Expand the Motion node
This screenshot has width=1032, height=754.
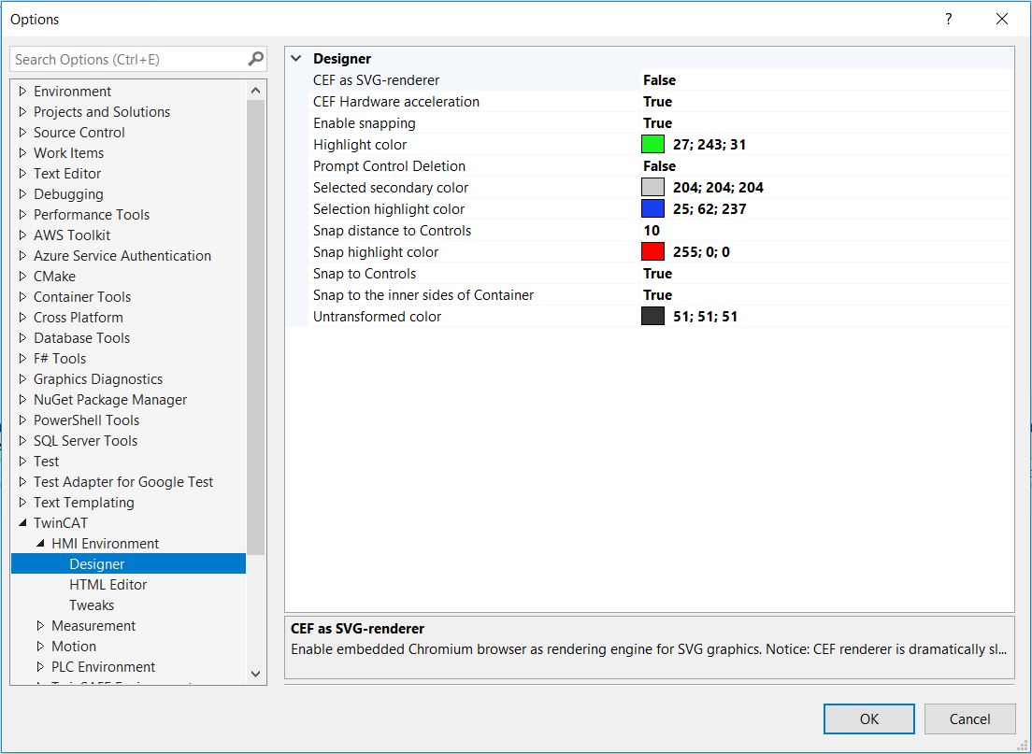(x=40, y=646)
